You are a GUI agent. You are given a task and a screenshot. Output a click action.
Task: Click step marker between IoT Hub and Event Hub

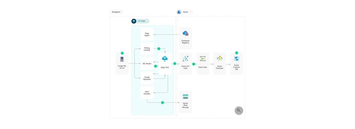click(194, 64)
